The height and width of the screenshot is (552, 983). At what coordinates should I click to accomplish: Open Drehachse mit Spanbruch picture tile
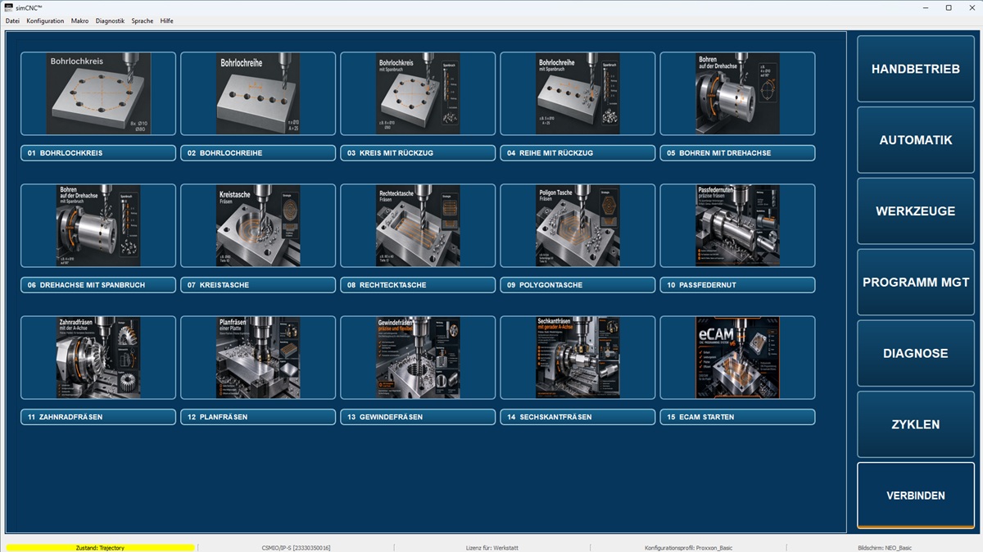tap(98, 225)
